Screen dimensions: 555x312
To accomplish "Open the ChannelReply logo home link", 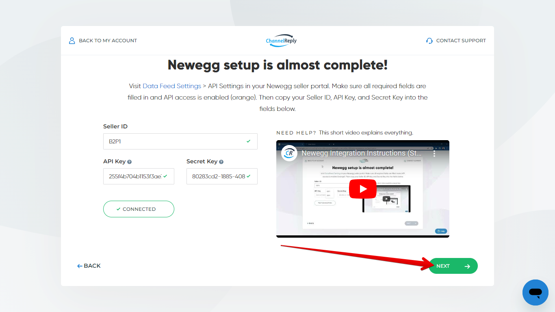I will coord(281,41).
